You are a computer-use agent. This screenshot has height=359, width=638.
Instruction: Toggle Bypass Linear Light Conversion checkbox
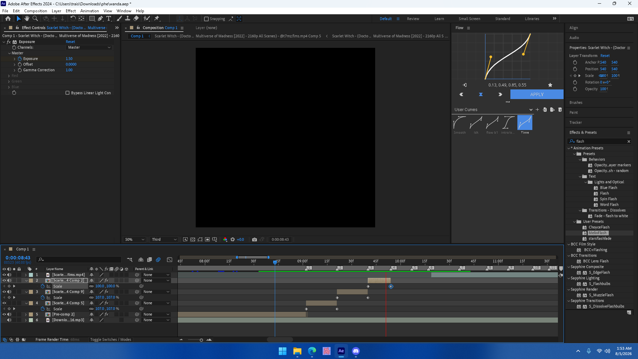pyautogui.click(x=67, y=93)
